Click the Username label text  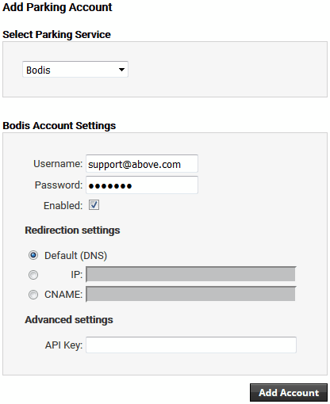click(58, 164)
